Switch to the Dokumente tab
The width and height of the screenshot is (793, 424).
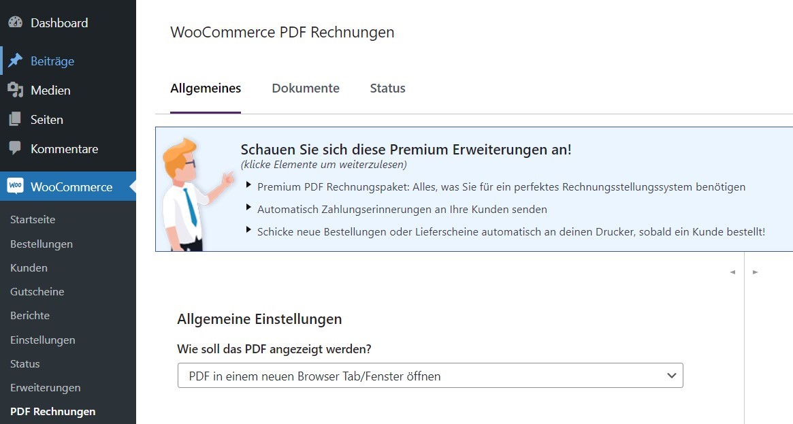pos(306,88)
